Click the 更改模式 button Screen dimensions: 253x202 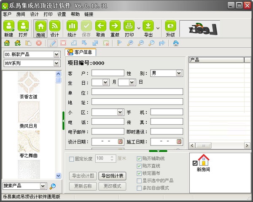pyautogui.click(x=112, y=186)
